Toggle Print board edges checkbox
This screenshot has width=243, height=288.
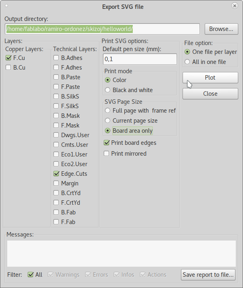pos(107,143)
